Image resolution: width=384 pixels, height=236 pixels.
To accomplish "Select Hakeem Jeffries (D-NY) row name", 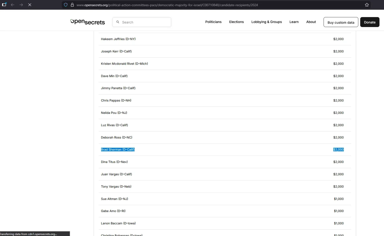I will pos(118,39).
